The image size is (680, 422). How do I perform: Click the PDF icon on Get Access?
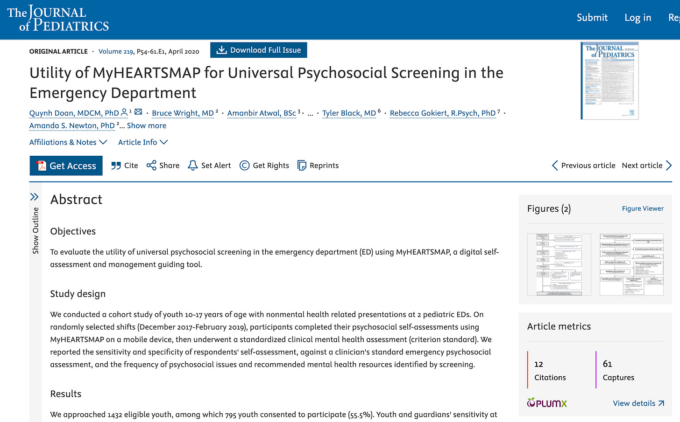(42, 166)
